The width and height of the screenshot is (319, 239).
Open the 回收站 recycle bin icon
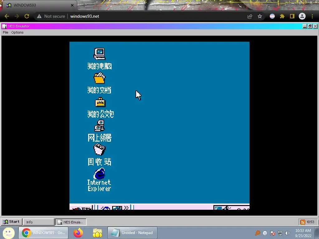99,150
